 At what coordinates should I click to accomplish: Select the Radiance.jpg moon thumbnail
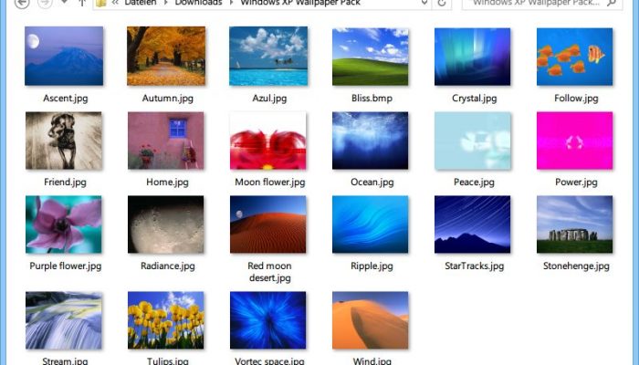(x=166, y=224)
